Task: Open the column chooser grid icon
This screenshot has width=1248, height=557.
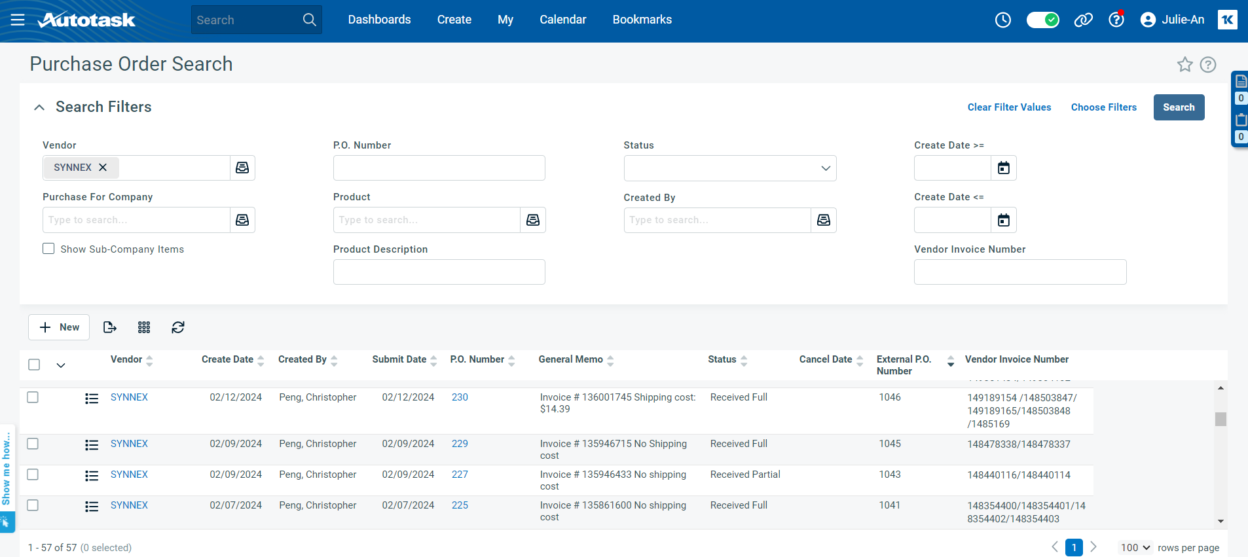Action: click(144, 327)
